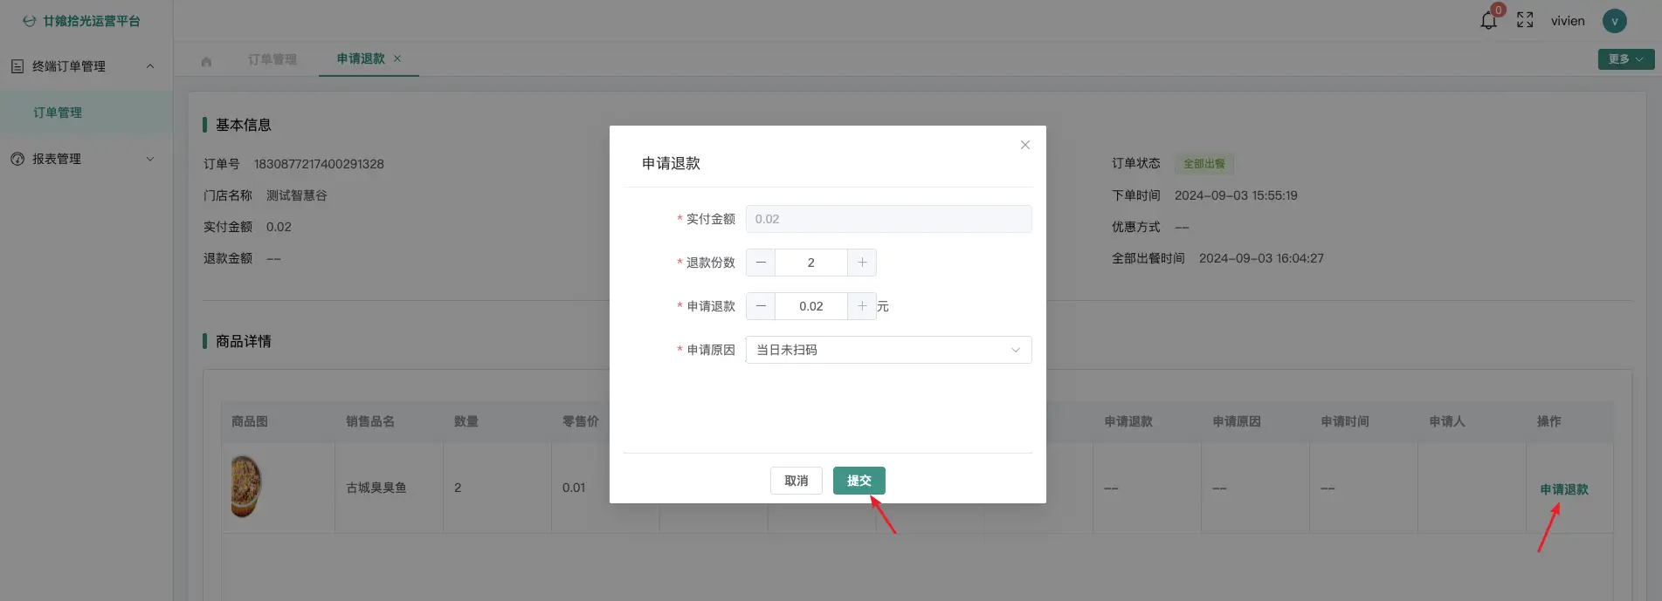Close the 申请退款 dialog
This screenshot has width=1662, height=601.
pyautogui.click(x=1025, y=145)
